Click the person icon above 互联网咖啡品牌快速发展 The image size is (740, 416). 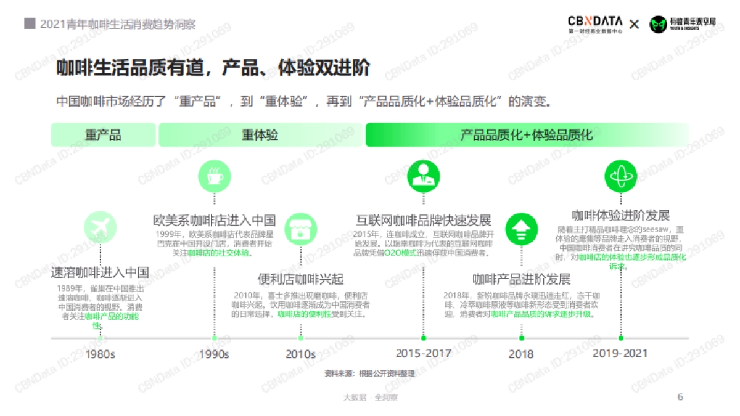423,176
